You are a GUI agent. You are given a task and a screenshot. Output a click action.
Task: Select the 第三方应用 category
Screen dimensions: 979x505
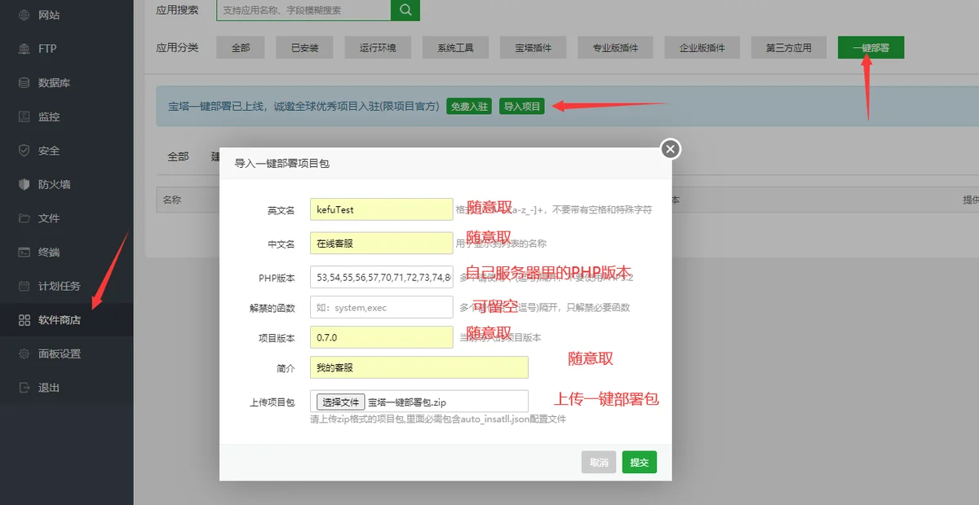(x=789, y=47)
